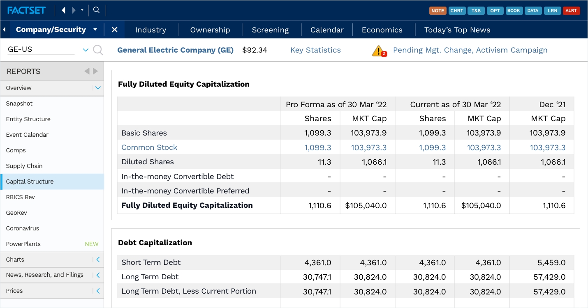Screen dimensions: 588x308
Task: Open the top bar search icon
Action: click(x=96, y=10)
